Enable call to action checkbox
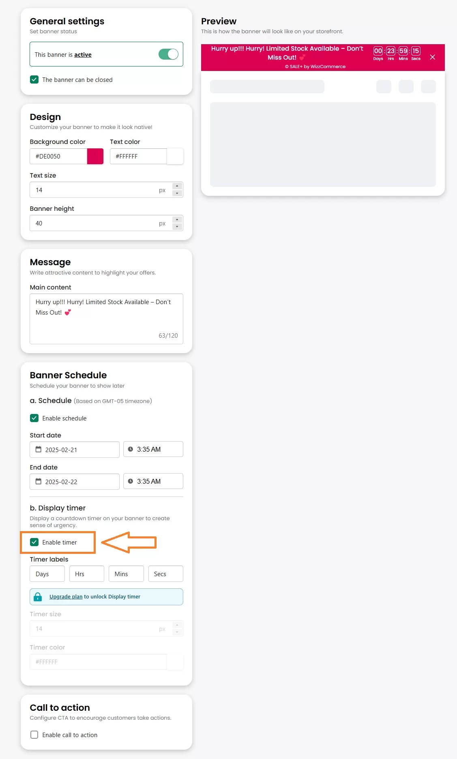457x759 pixels. pos(34,735)
